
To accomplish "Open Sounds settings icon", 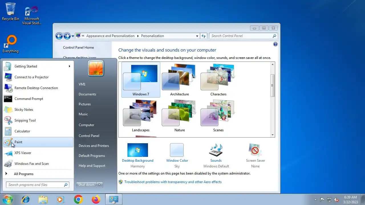I will 216,150.
